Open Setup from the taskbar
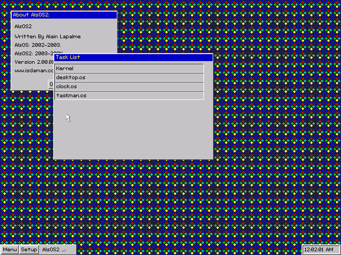Image resolution: width=341 pixels, height=255 pixels. (29, 250)
